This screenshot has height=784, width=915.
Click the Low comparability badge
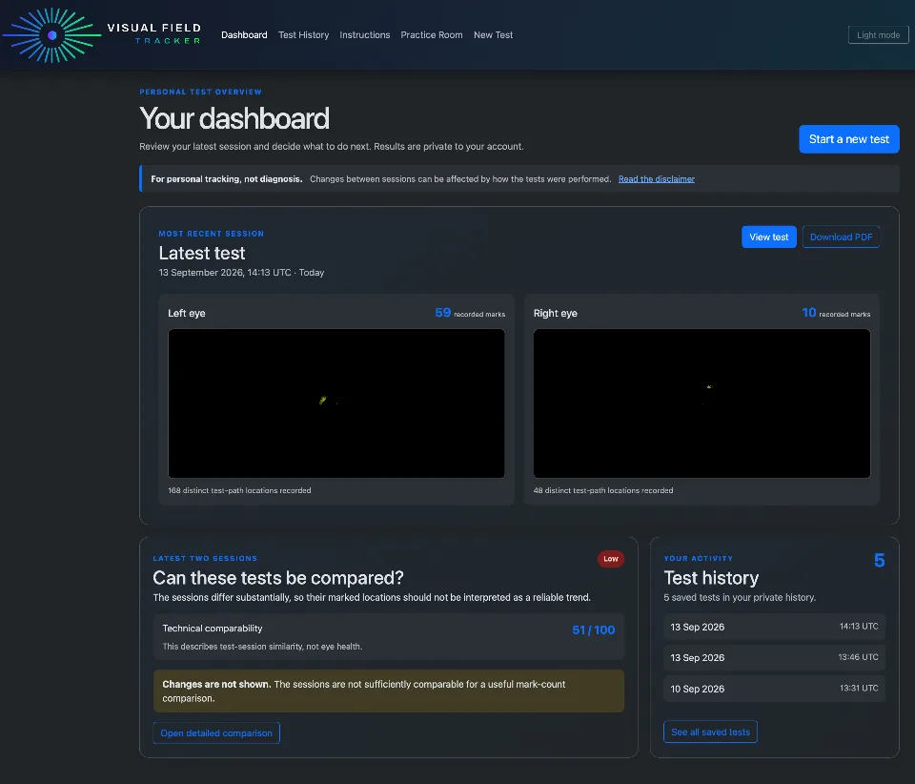(x=610, y=559)
